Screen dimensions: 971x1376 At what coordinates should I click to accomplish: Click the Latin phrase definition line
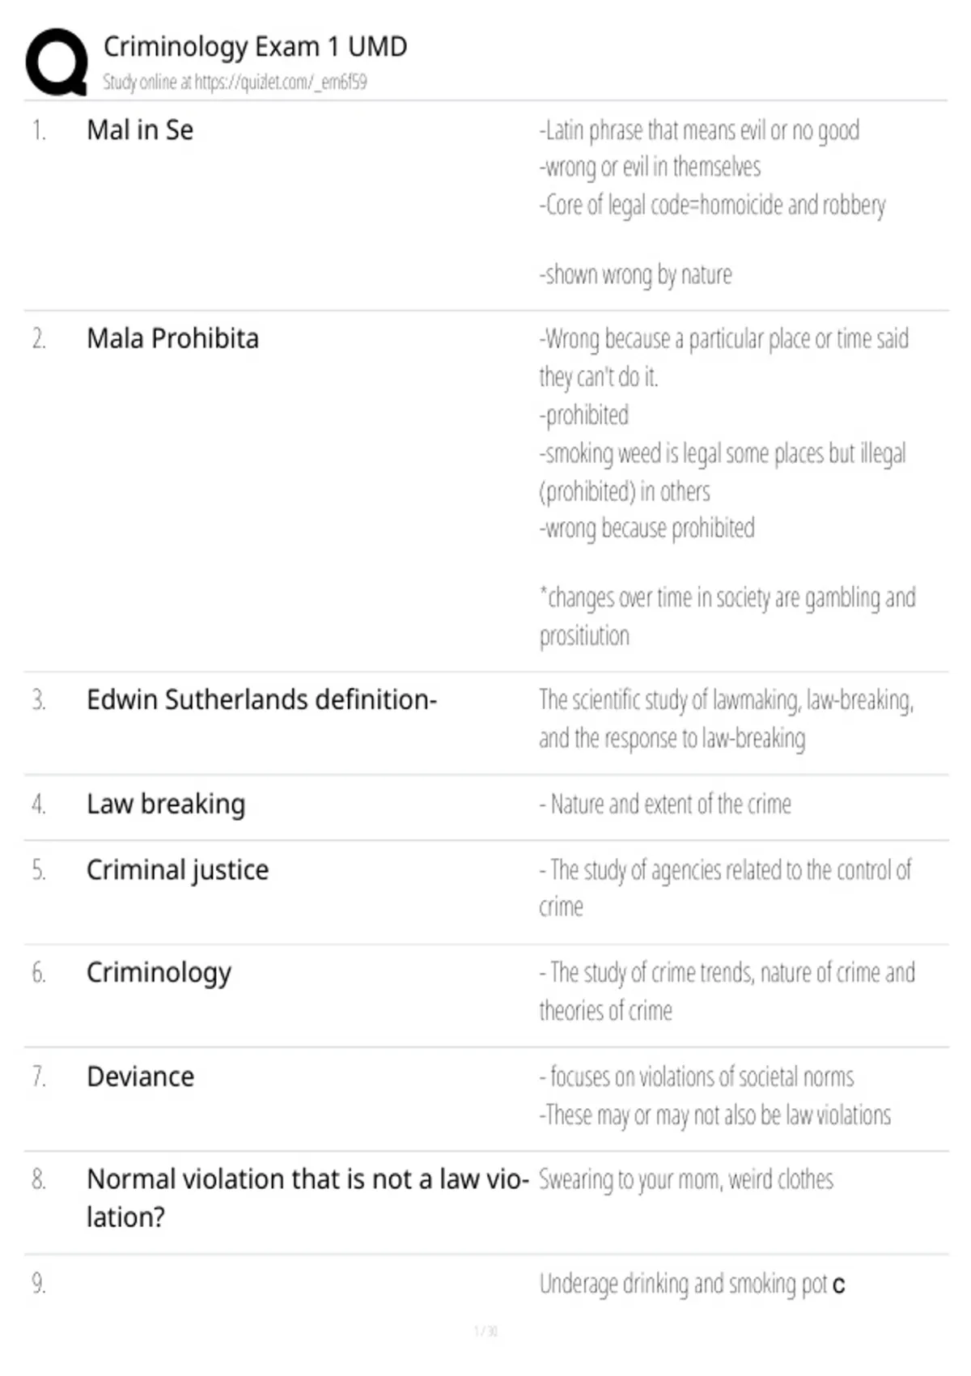(699, 130)
